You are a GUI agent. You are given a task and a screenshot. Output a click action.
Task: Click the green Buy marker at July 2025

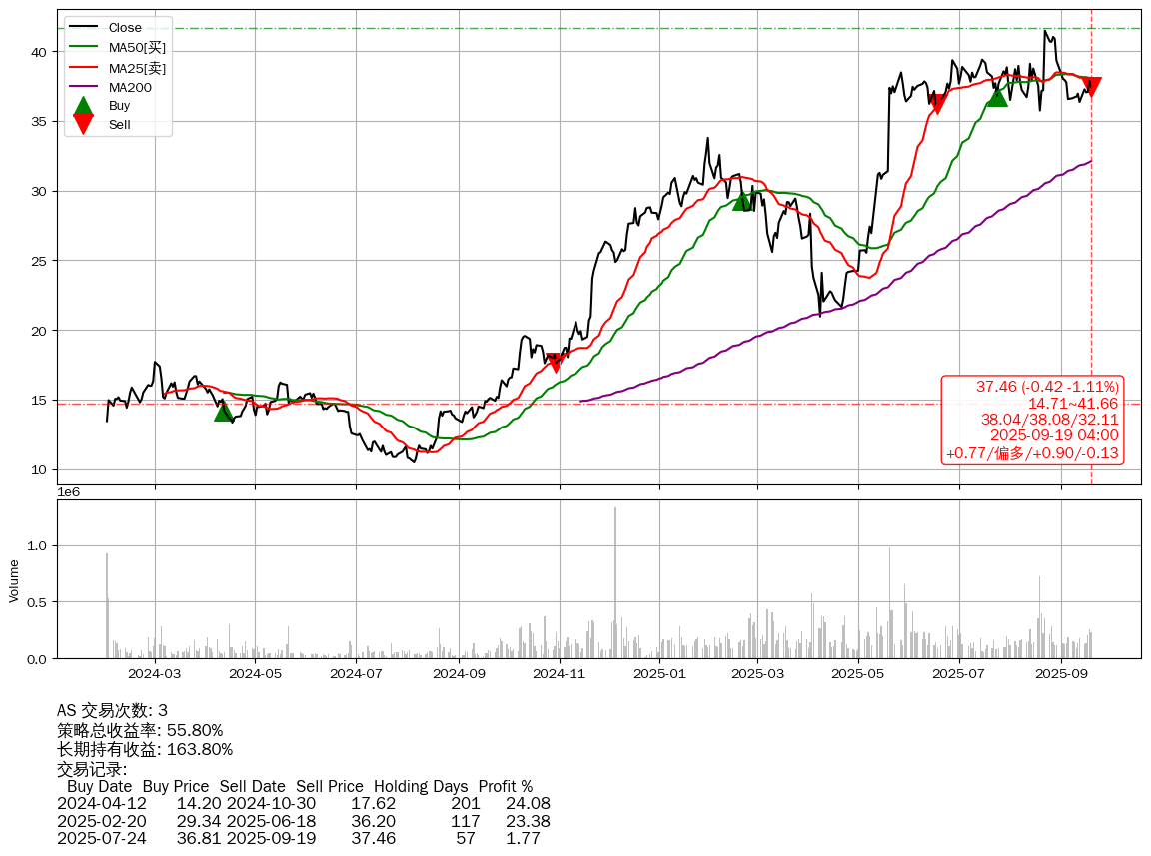click(997, 96)
